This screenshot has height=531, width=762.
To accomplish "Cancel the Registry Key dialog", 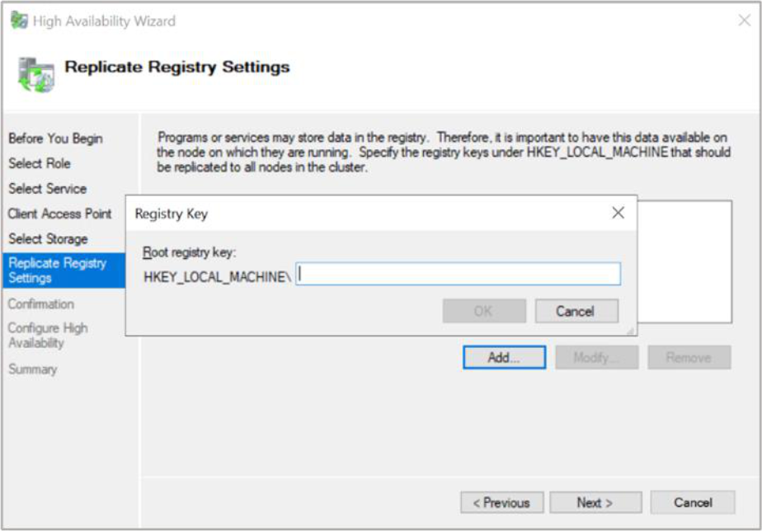I will tap(576, 311).
